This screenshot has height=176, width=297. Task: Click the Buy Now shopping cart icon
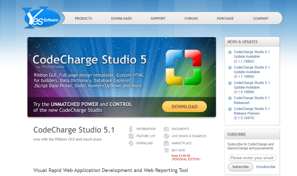coord(166,150)
